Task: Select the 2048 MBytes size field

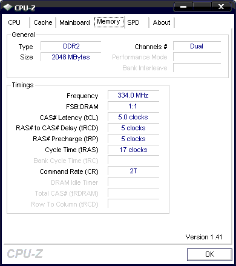Action: click(71, 57)
